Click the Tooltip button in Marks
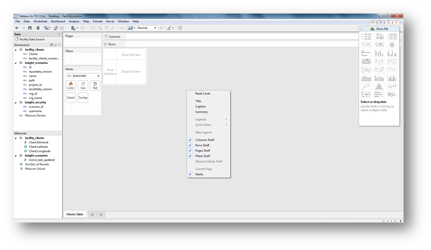 coord(83,98)
